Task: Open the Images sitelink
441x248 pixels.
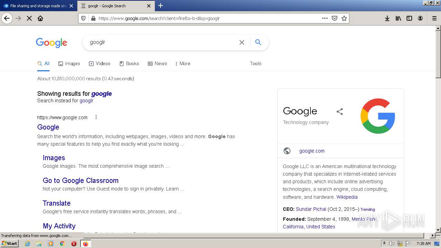Action: pos(54,158)
